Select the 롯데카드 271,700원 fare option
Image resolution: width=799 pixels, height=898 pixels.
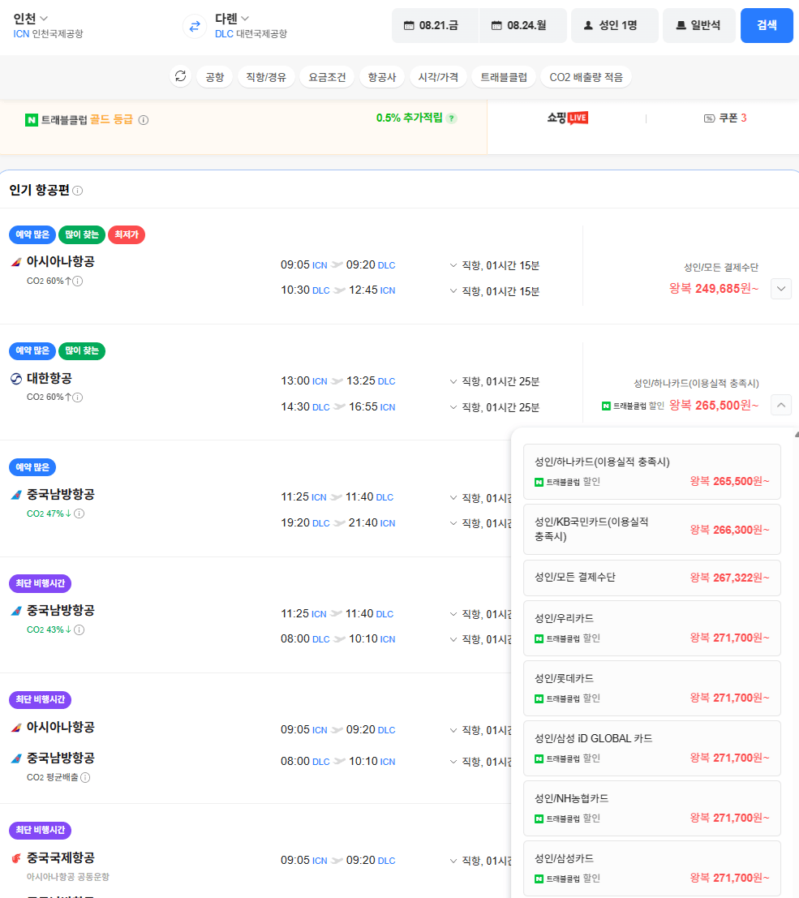click(652, 689)
